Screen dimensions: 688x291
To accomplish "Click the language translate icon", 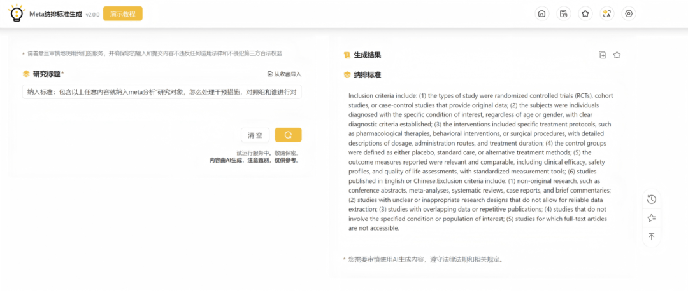I will coord(607,13).
